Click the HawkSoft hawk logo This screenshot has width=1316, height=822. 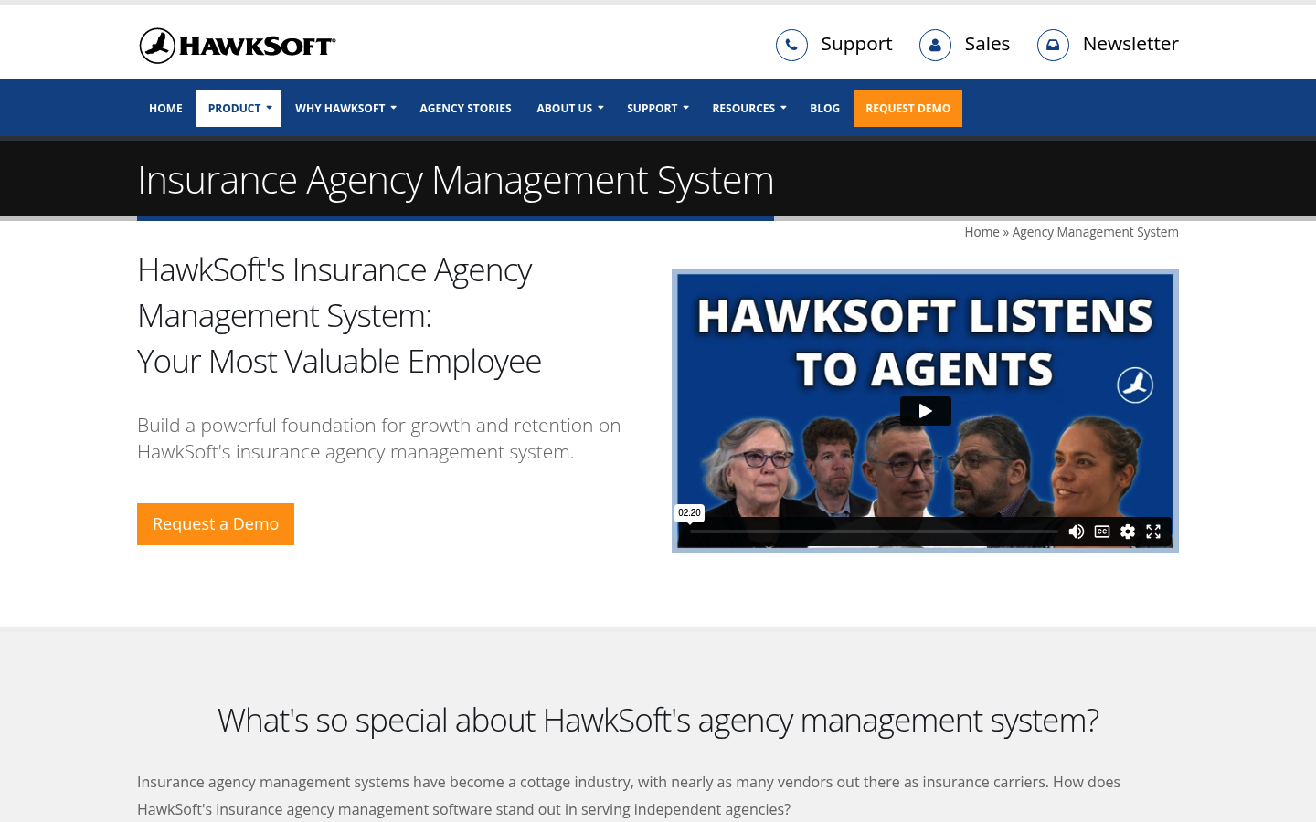(157, 44)
